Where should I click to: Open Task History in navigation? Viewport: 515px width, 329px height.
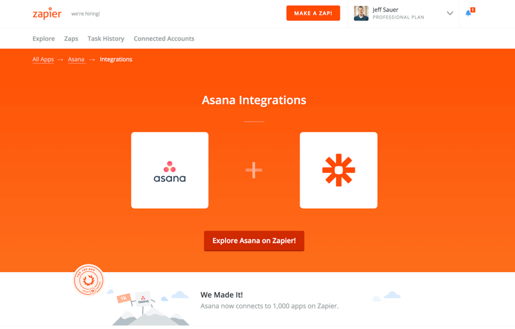click(106, 38)
